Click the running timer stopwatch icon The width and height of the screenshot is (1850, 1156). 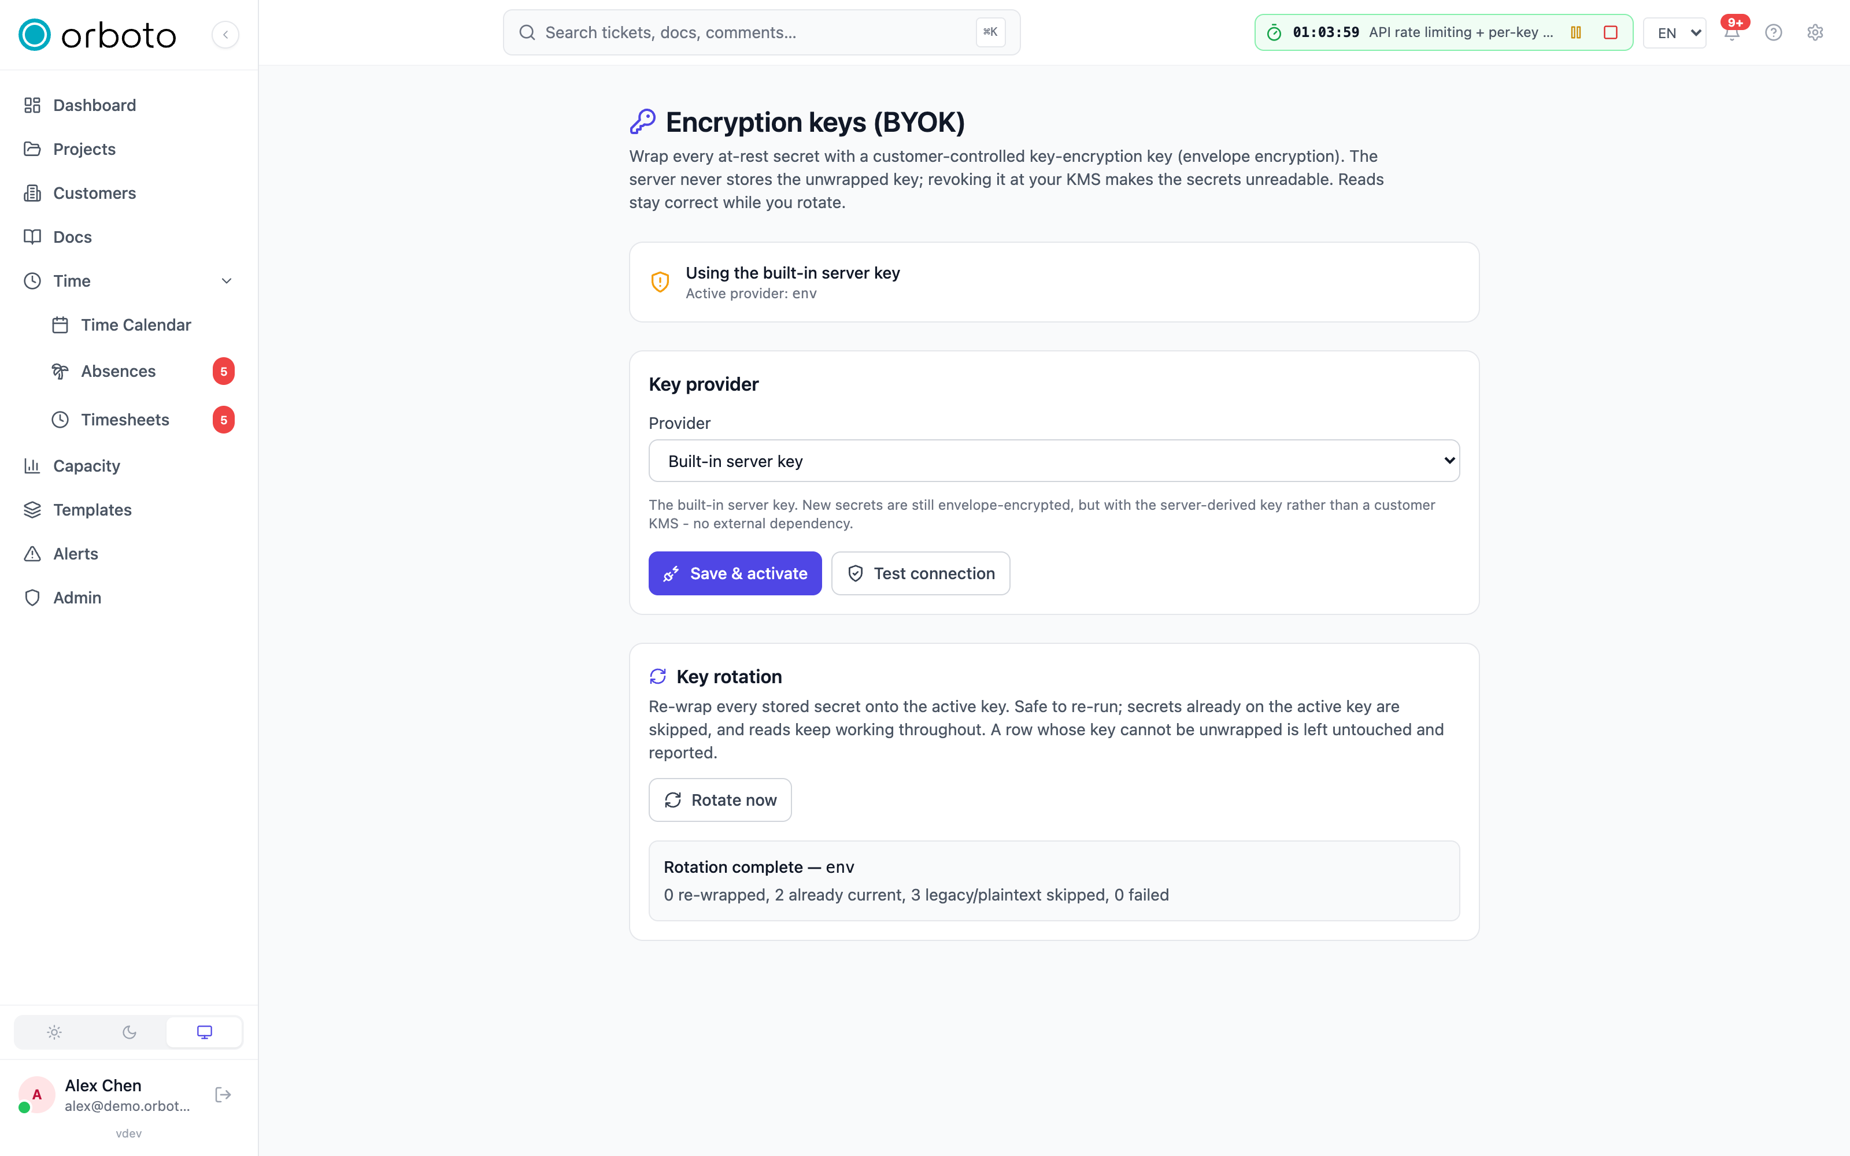[x=1274, y=33]
